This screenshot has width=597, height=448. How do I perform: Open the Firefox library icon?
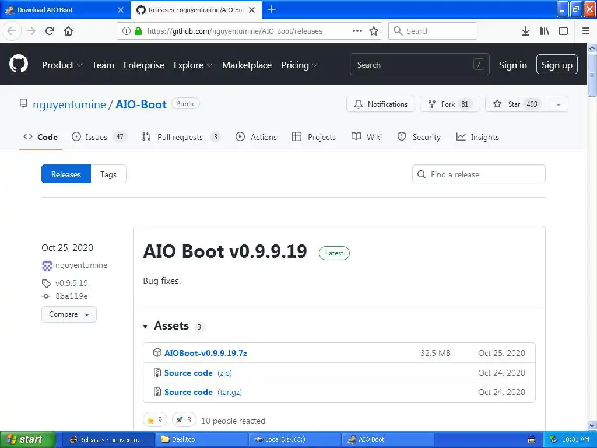click(x=545, y=32)
